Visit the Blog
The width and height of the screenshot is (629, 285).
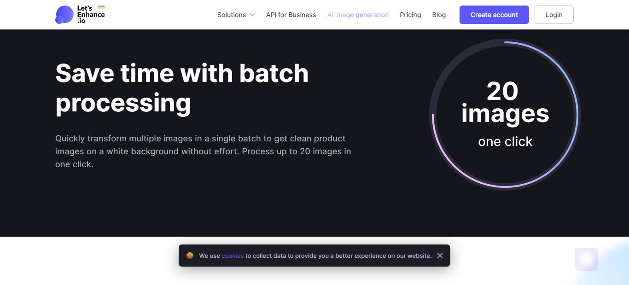[x=439, y=15]
